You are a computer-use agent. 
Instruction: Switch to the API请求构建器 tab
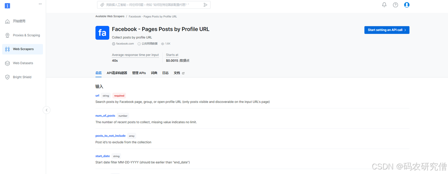click(x=117, y=73)
